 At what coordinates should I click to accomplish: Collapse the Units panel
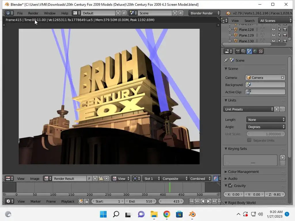(x=232, y=100)
